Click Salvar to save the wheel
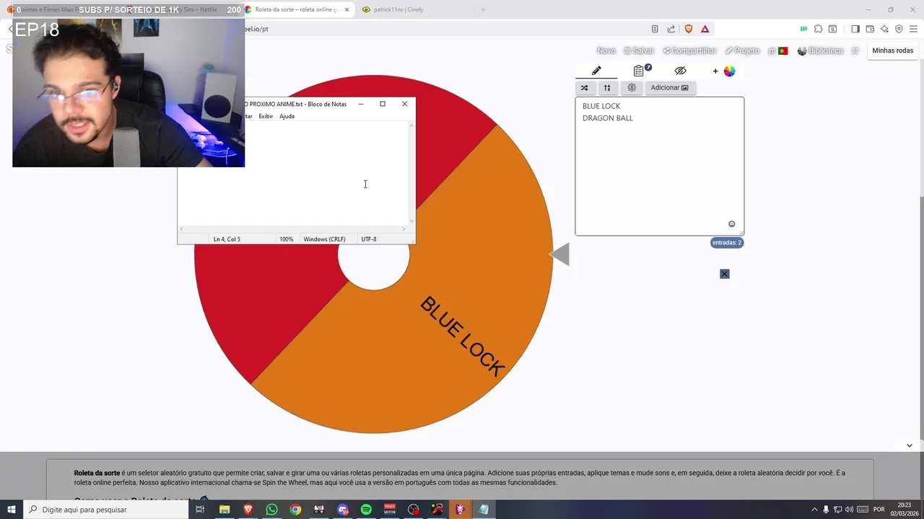This screenshot has height=519, width=924. point(639,50)
